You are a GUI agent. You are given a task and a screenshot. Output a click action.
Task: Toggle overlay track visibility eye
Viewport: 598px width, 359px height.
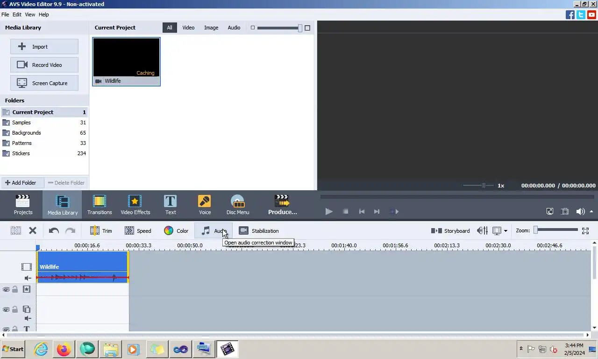pos(6,309)
